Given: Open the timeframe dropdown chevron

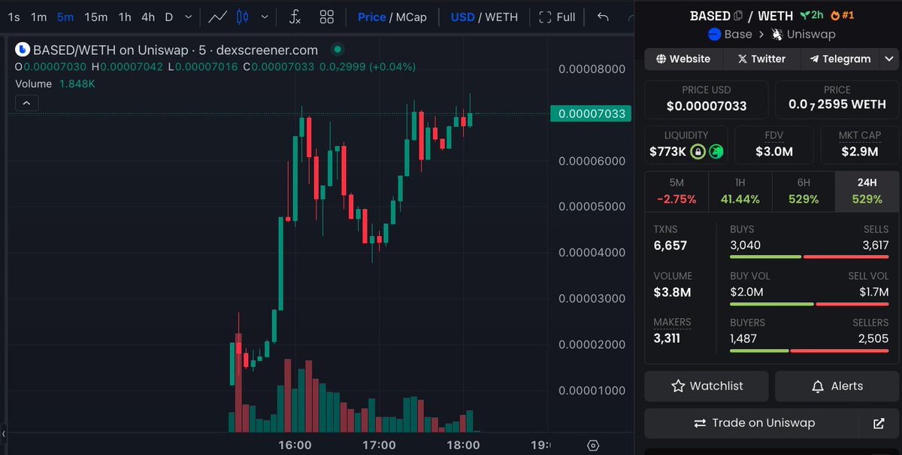Looking at the screenshot, I should (x=188, y=17).
